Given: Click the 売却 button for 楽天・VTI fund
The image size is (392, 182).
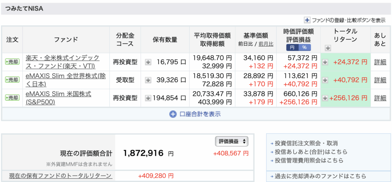Looking at the screenshot, I should (x=12, y=62).
